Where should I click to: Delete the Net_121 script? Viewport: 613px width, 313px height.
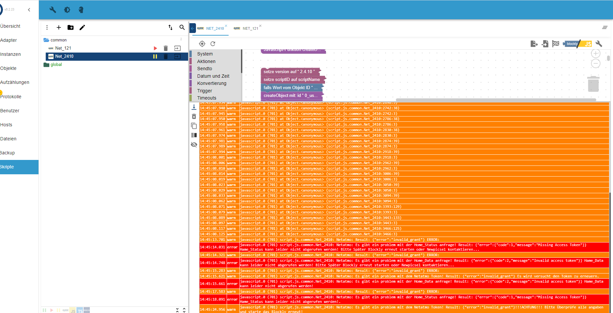166,48
